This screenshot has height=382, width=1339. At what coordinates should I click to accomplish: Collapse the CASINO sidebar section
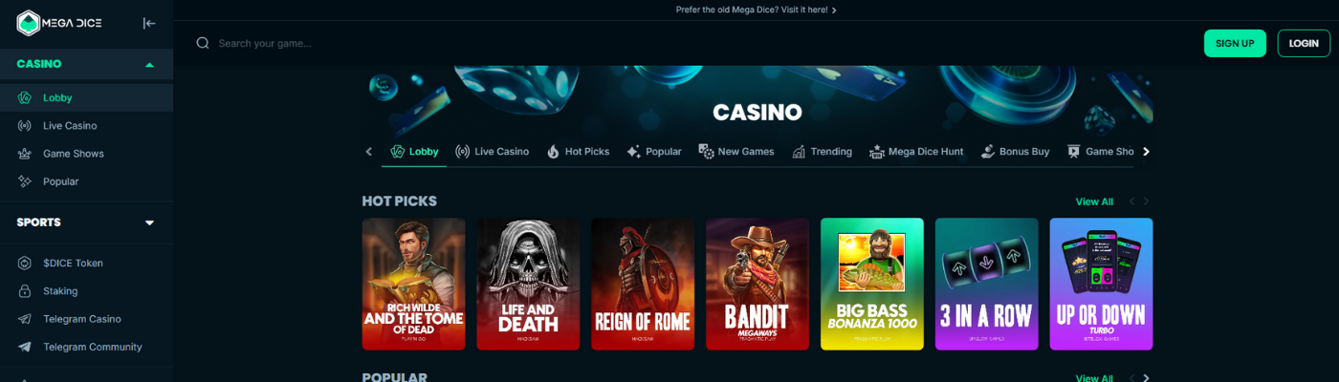[149, 65]
